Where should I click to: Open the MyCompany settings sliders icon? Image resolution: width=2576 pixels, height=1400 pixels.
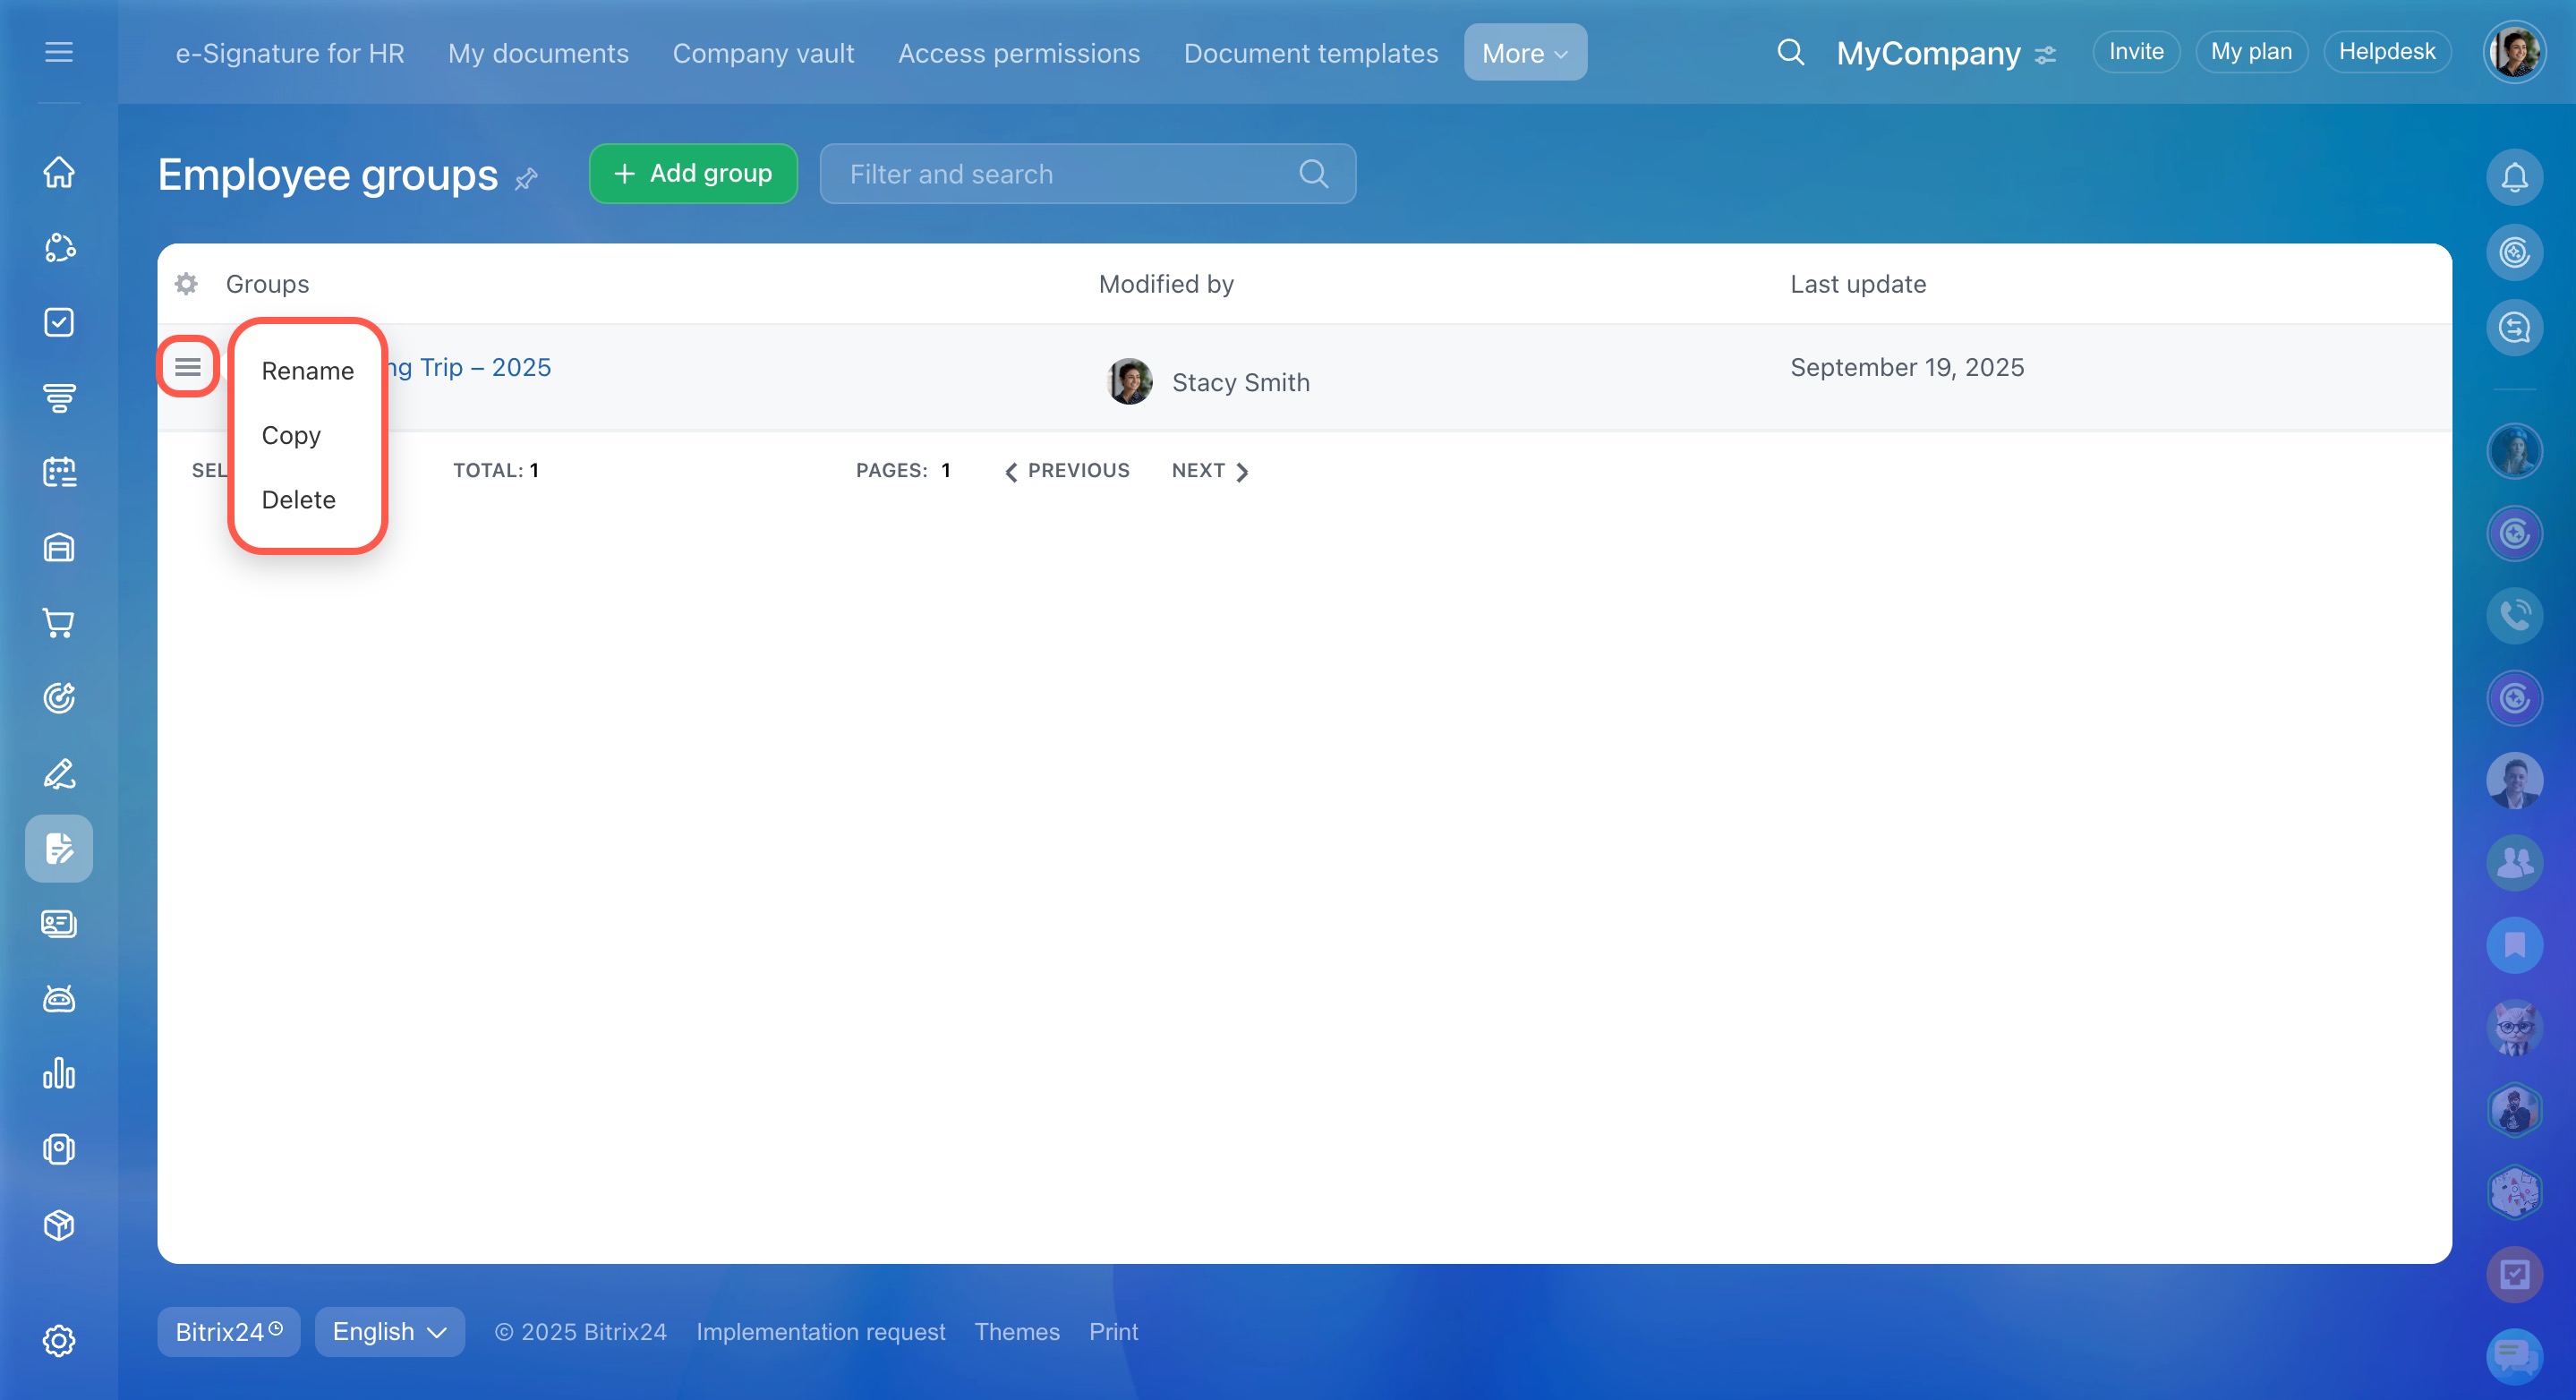(x=2046, y=55)
